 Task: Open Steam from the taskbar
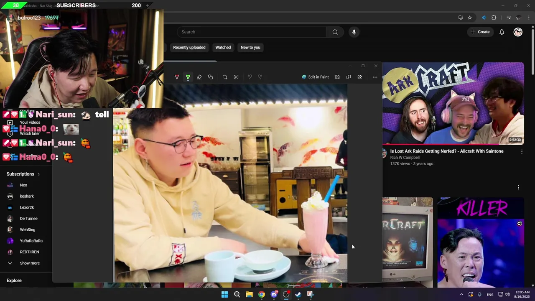tap(298, 294)
